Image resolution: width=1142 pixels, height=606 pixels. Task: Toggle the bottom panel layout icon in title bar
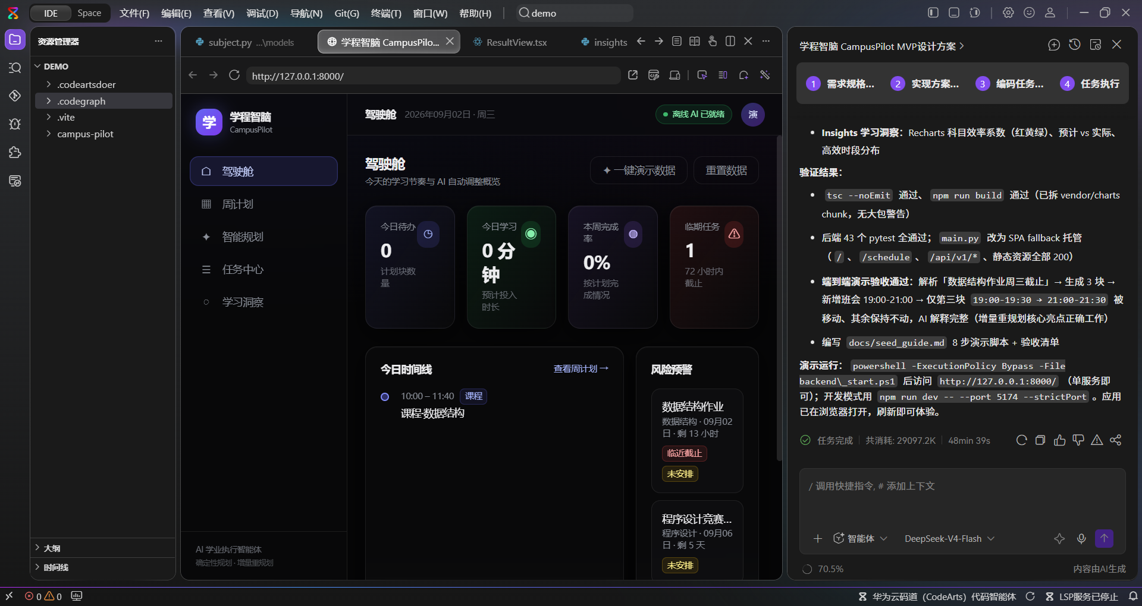click(954, 12)
